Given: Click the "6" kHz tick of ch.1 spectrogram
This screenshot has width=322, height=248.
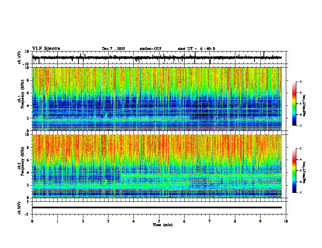Looking at the screenshot, I should tap(28, 93).
